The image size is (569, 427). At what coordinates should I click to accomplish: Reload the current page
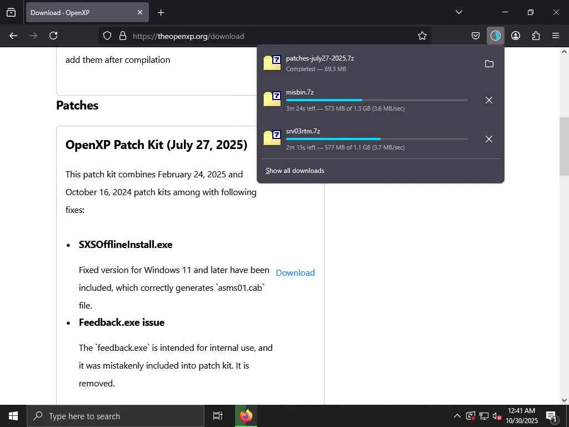click(x=53, y=36)
